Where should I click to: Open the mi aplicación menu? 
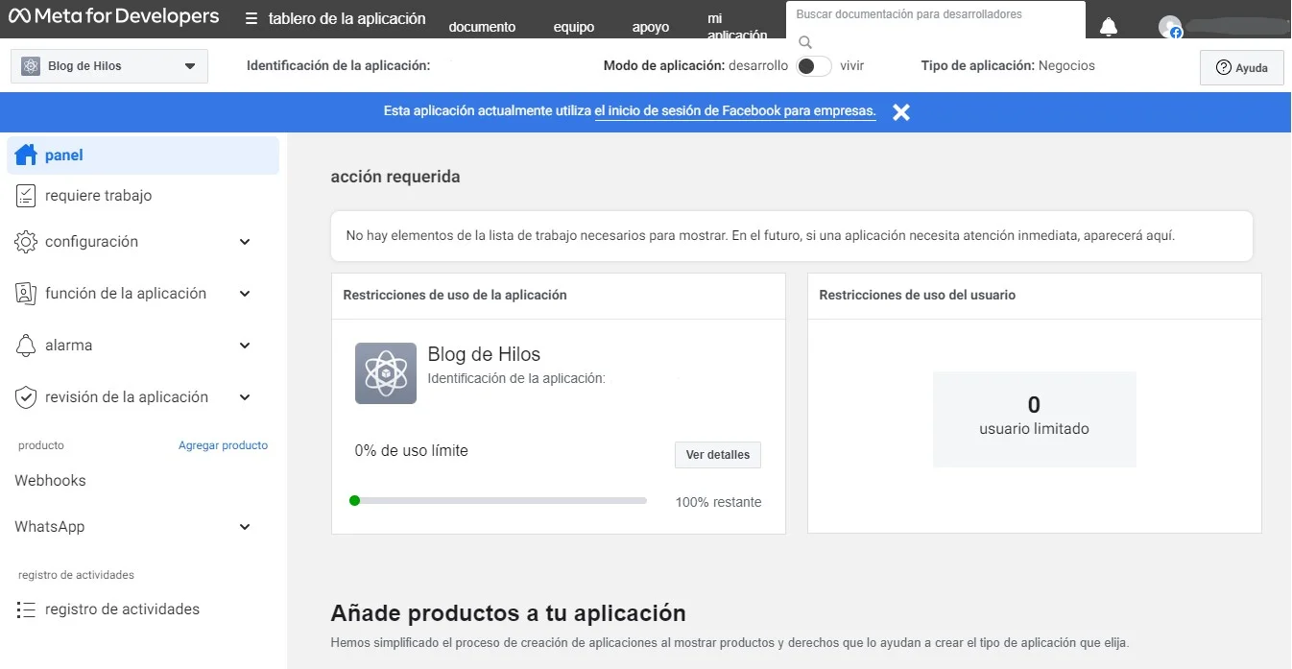(x=737, y=27)
